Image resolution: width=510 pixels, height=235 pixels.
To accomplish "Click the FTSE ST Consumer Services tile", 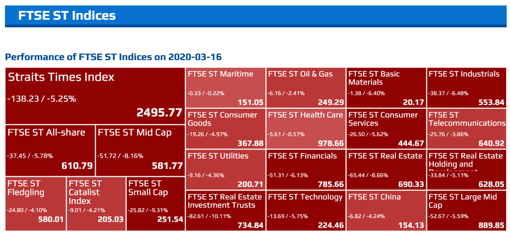I will point(386,129).
